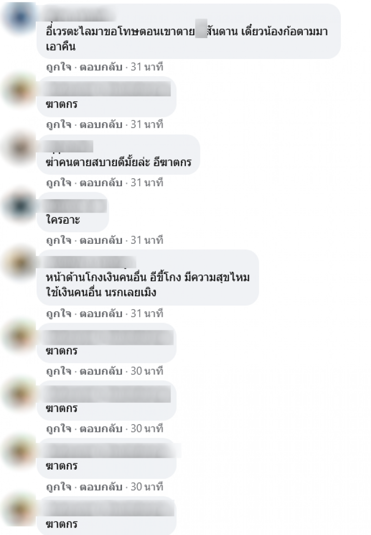371x535 pixels.
Task: Open timestamp 31 นาที under ใครอาะ comment
Action: (x=147, y=240)
